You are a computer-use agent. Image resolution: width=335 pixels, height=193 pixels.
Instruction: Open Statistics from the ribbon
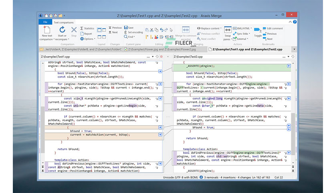[x=87, y=28]
